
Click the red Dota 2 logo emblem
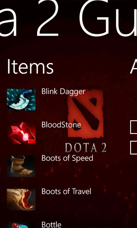click(86, 113)
